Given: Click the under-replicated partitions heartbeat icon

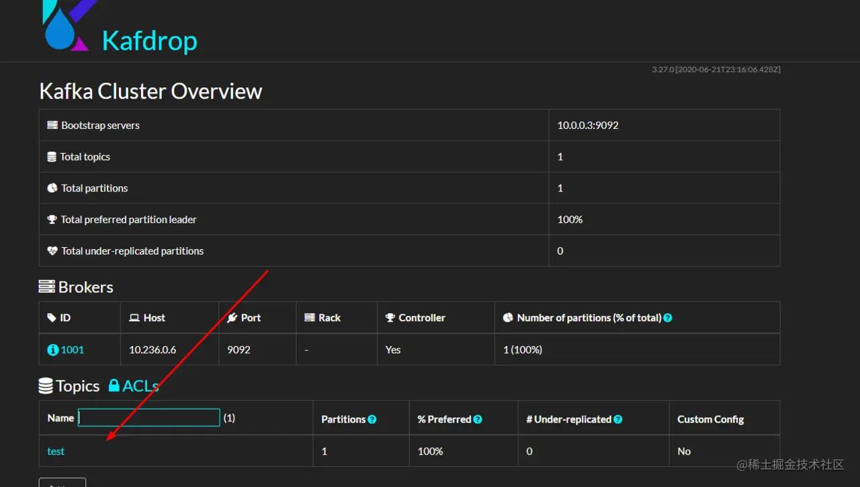Looking at the screenshot, I should click(52, 251).
